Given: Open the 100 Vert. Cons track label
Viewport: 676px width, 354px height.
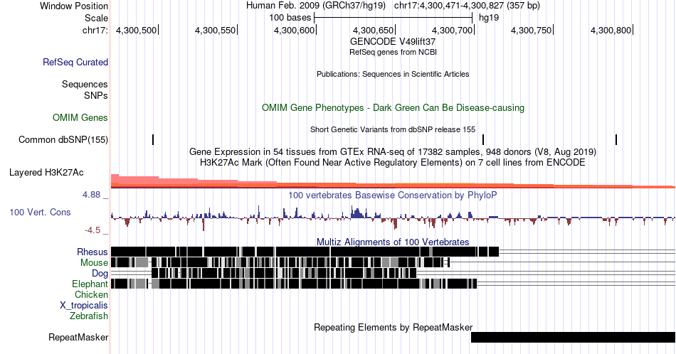Looking at the screenshot, I should (40, 212).
